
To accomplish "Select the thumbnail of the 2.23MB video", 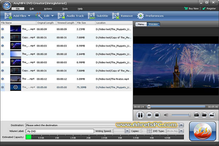I will (x=16, y=29).
